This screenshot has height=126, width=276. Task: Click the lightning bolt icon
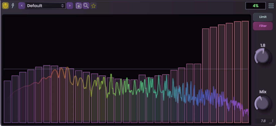[13, 6]
